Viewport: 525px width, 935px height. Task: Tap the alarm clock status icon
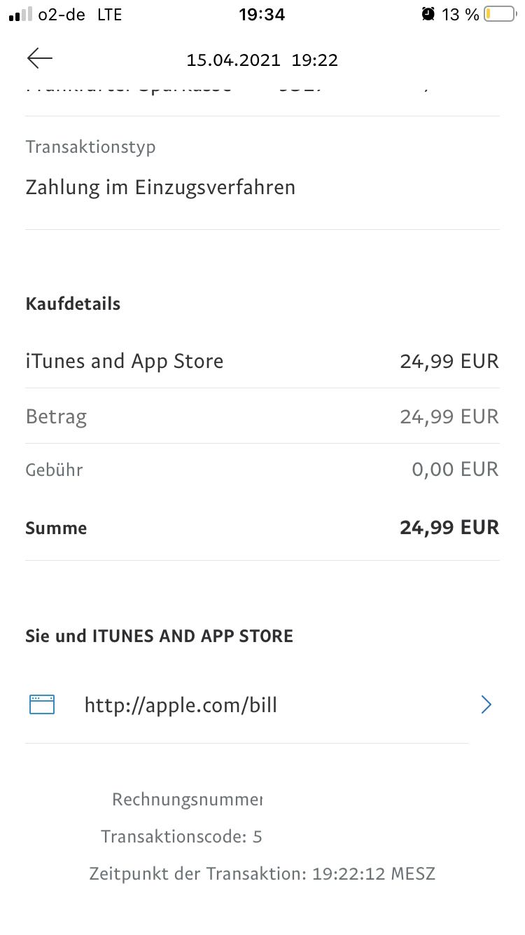coord(428,14)
